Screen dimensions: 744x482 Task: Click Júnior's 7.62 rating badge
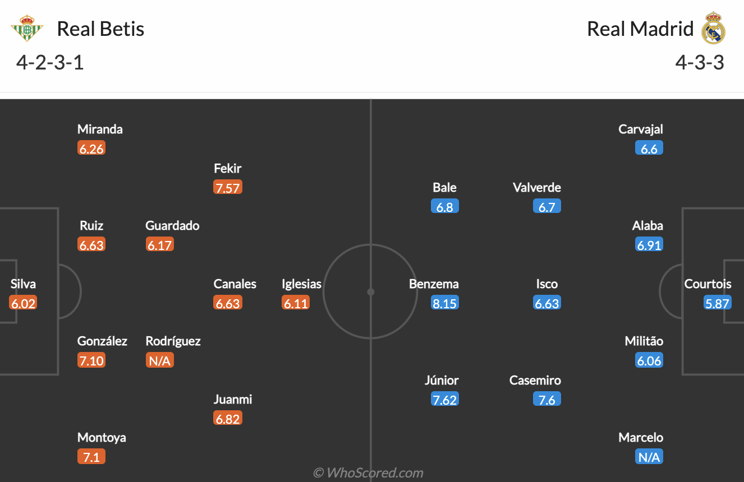pyautogui.click(x=444, y=400)
